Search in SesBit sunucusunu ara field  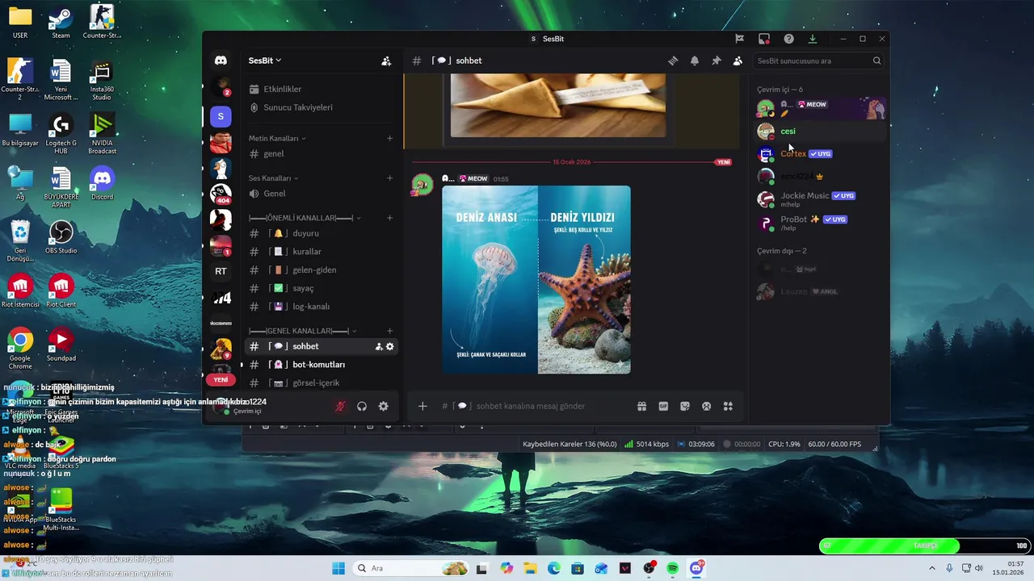point(818,61)
